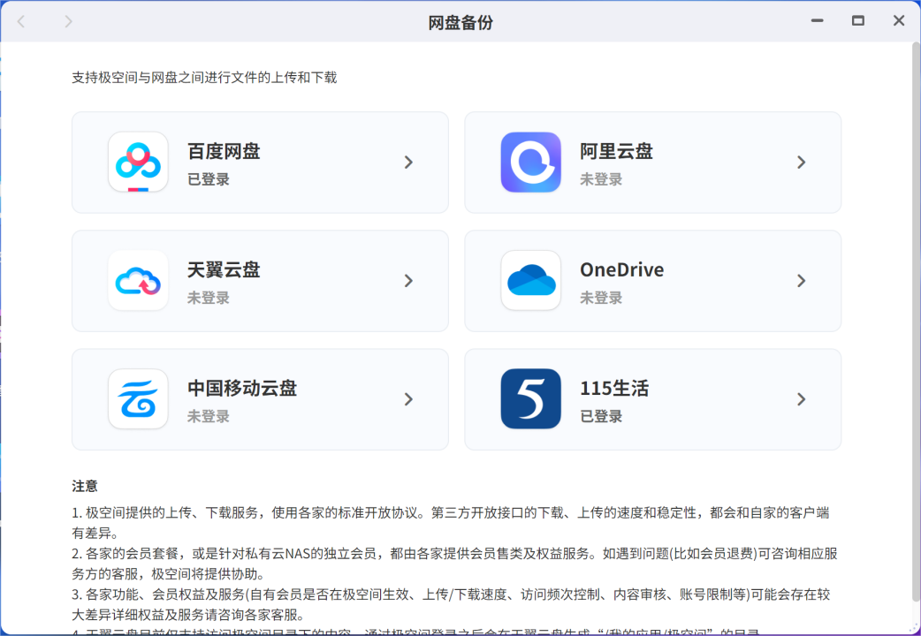This screenshot has width=921, height=636.
Task: Expand the 阿里云盘 card chevron arrow
Action: (801, 163)
